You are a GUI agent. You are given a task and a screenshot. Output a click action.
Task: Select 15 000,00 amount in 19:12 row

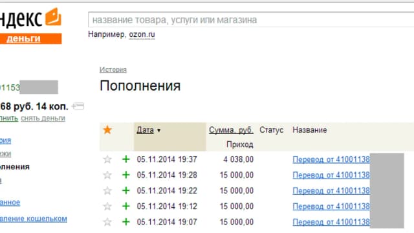coord(237,206)
